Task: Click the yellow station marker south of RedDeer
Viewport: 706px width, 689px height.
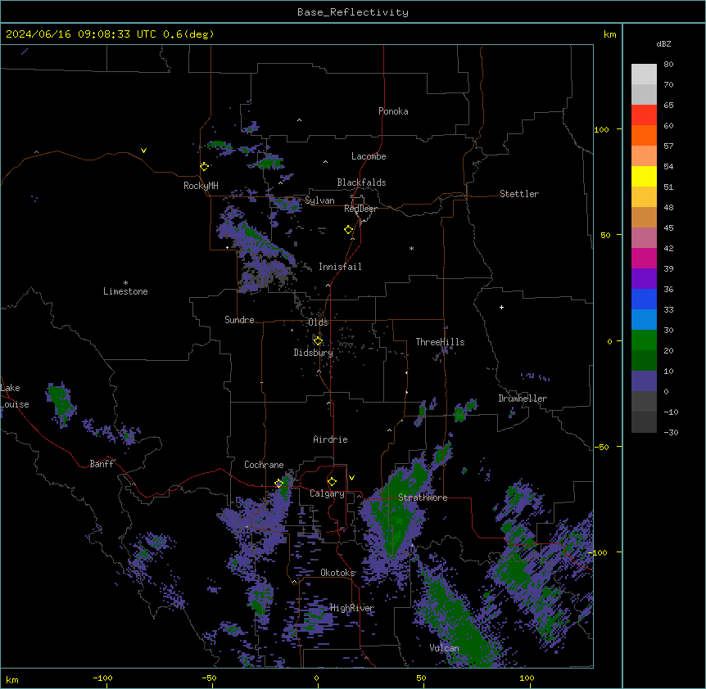Action: [x=348, y=229]
